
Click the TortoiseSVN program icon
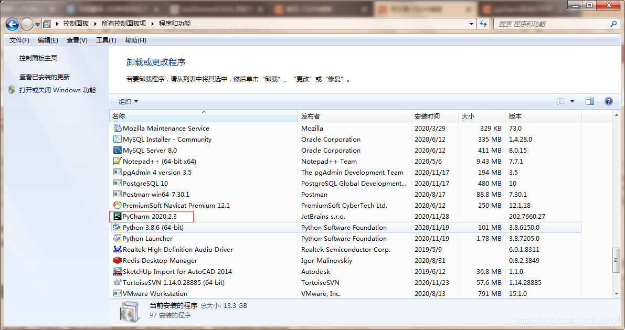(117, 283)
